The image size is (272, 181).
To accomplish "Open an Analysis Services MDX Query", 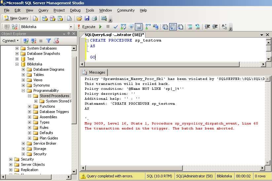I will coord(45,18).
